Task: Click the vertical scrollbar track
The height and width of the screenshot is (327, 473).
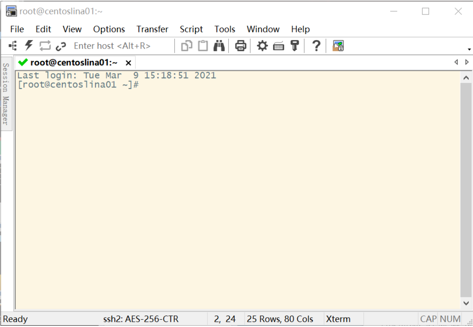Action: 466,190
